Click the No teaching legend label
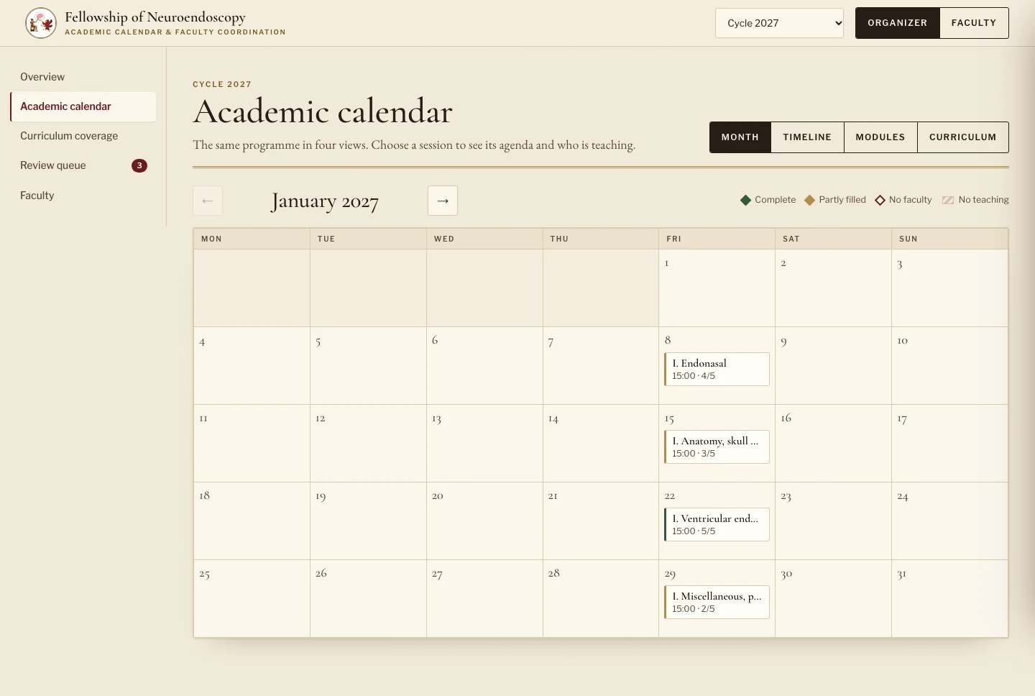The image size is (1035, 696). pyautogui.click(x=983, y=200)
